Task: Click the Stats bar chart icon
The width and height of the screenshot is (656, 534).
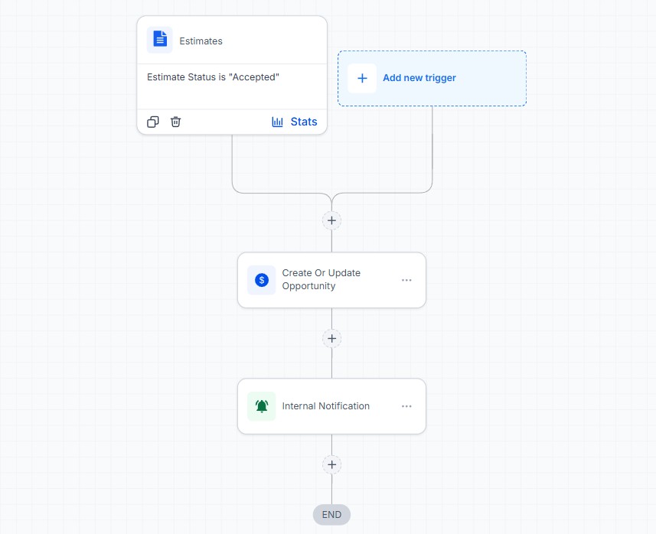Action: click(277, 122)
